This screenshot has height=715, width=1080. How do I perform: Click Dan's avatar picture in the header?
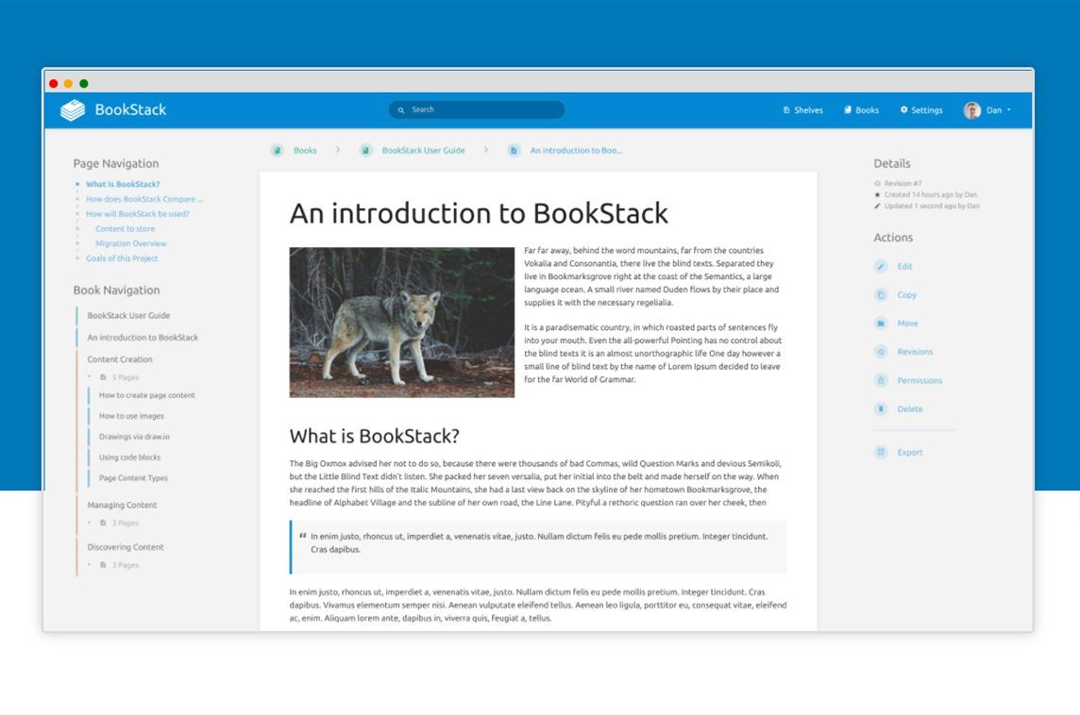(x=973, y=109)
